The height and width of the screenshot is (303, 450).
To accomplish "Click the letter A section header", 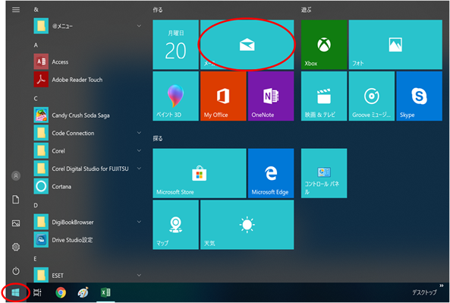I will [x=36, y=45].
